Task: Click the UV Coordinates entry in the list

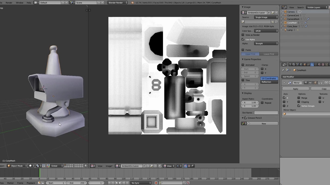Action: [269, 78]
